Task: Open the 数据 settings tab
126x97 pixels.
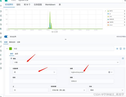Action: point(6,42)
